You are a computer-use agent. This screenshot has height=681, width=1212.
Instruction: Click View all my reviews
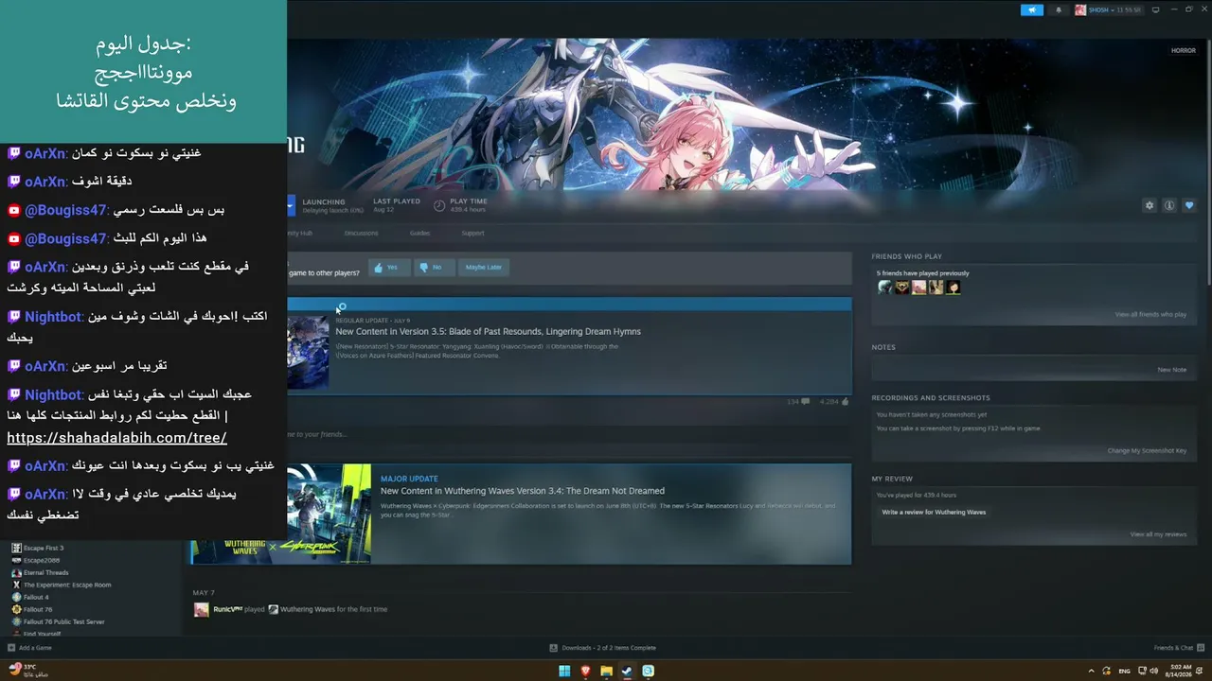[x=1158, y=534]
